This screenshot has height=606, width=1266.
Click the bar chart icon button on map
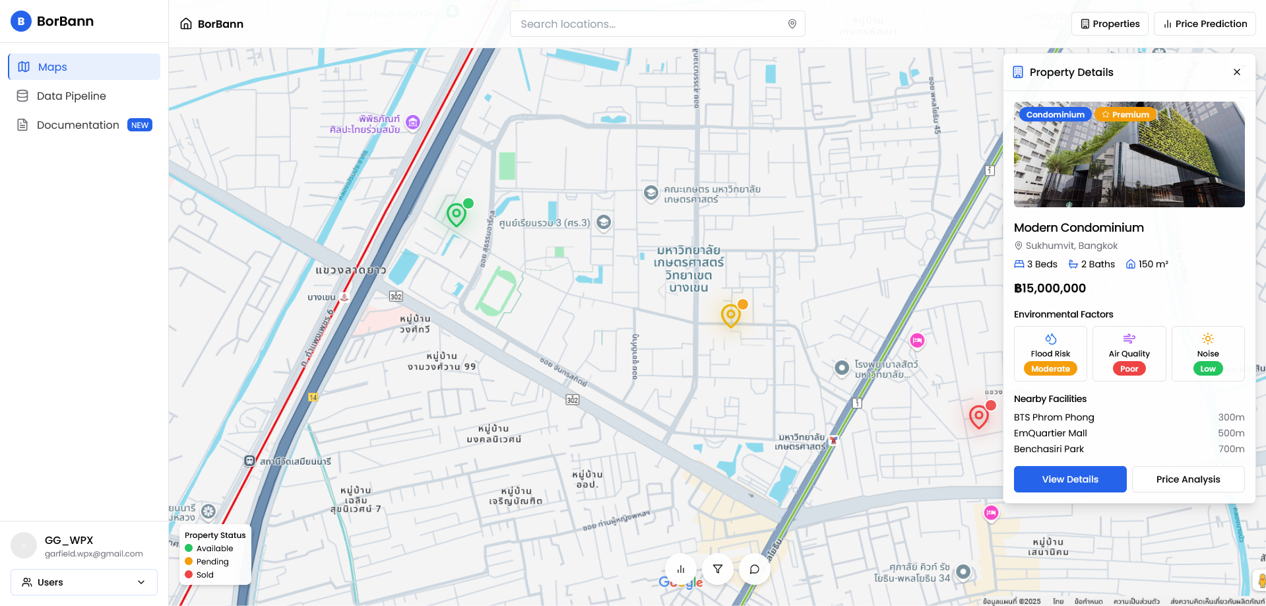click(681, 569)
